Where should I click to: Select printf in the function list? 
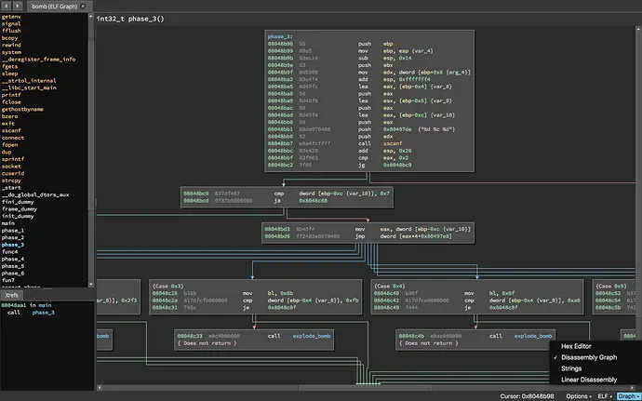(11, 95)
